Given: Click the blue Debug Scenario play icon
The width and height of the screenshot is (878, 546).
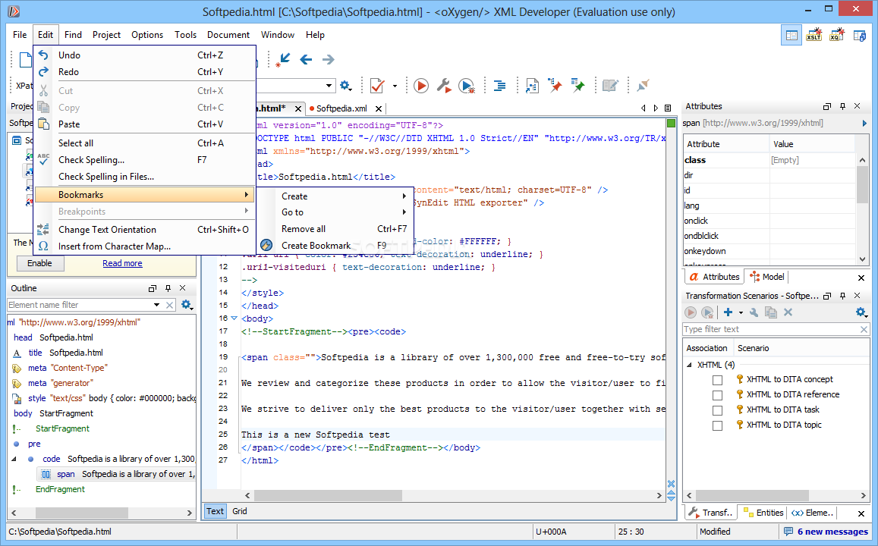Looking at the screenshot, I should click(x=467, y=86).
